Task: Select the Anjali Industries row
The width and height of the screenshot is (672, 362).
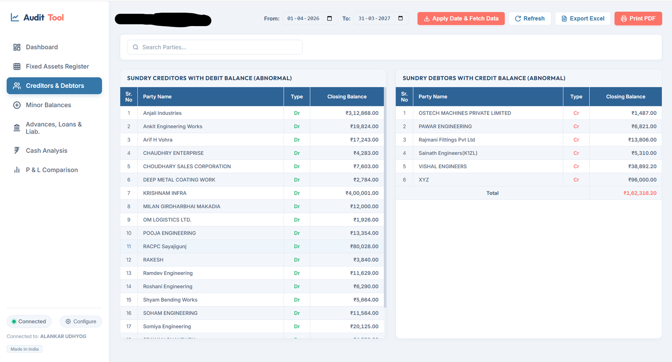Action: [x=252, y=113]
